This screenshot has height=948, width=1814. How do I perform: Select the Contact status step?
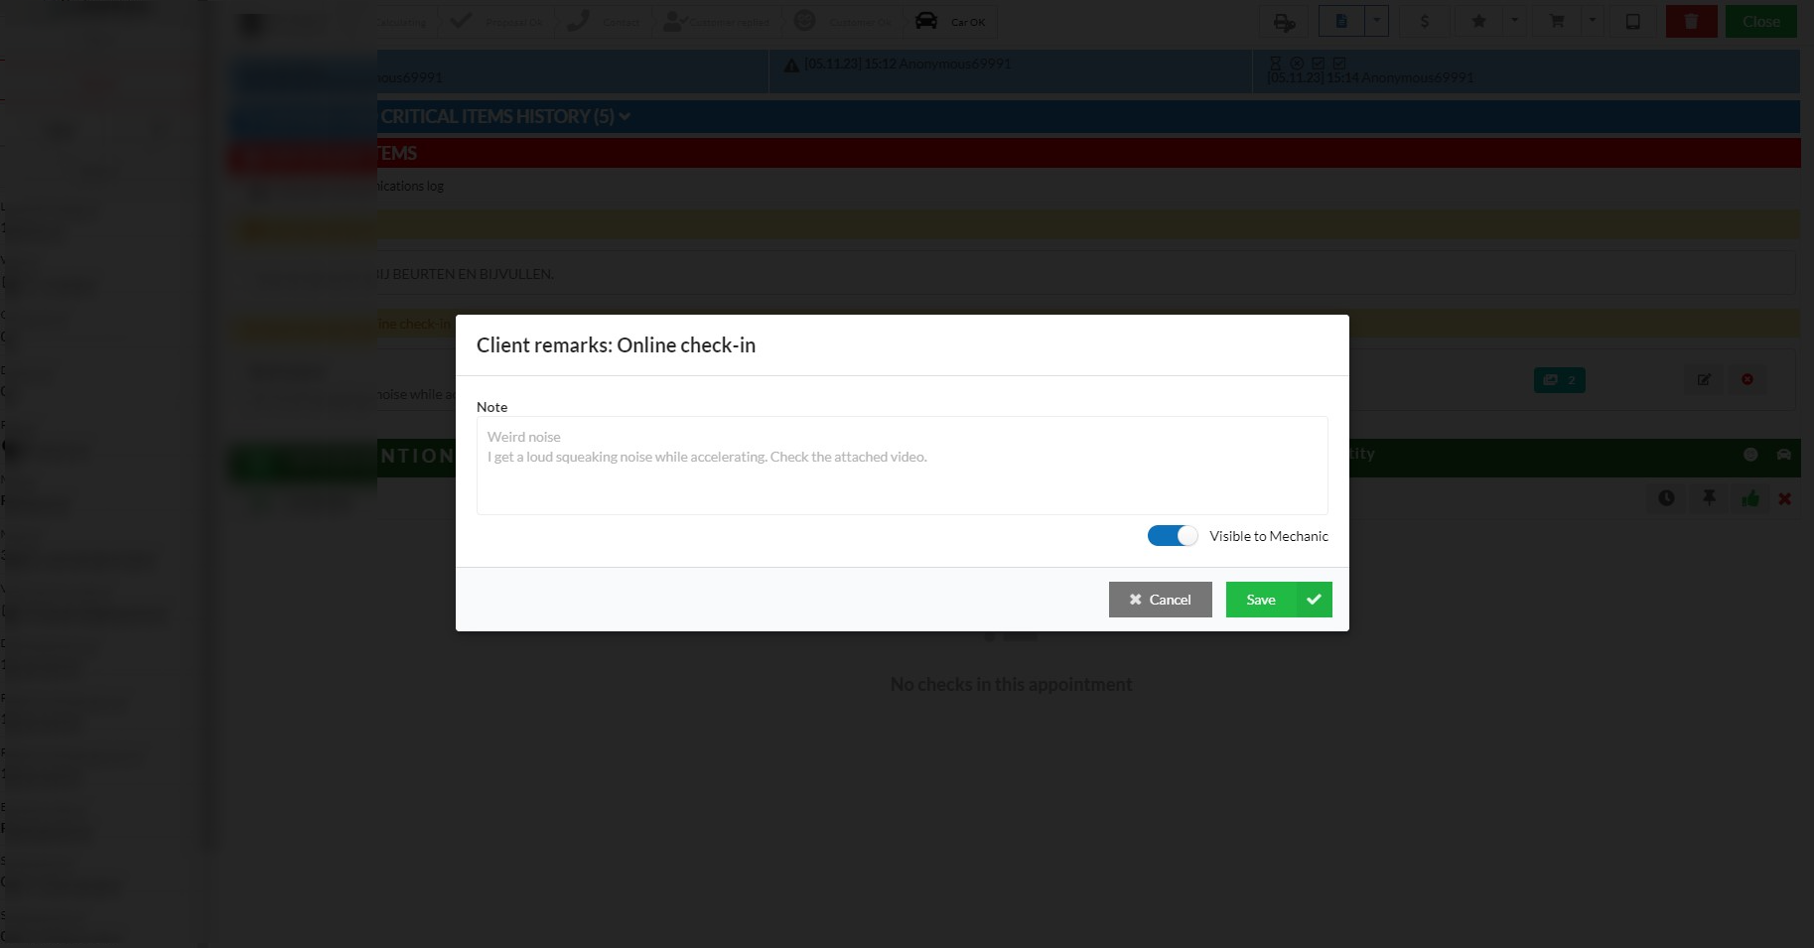(x=604, y=21)
